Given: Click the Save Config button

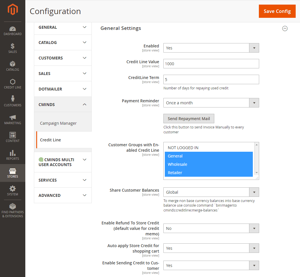Looking at the screenshot, I should [277, 11].
